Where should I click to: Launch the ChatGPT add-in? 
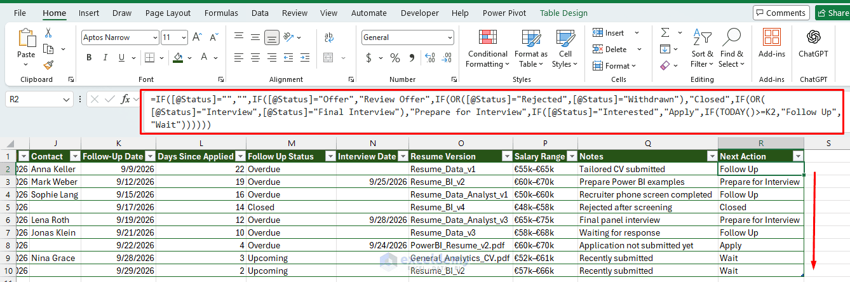[x=813, y=44]
